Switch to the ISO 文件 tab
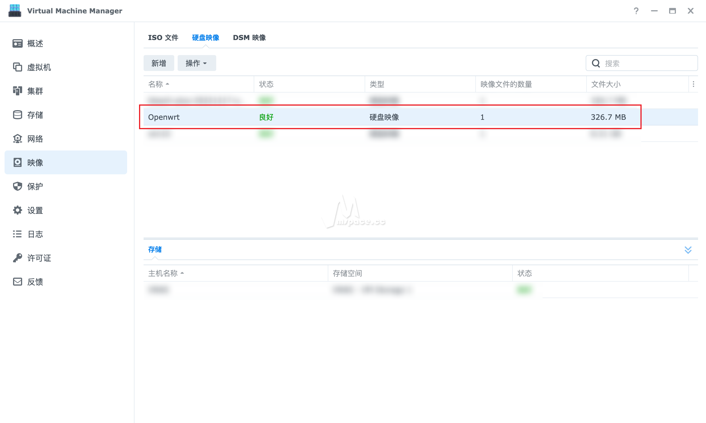This screenshot has width=706, height=423. click(163, 37)
